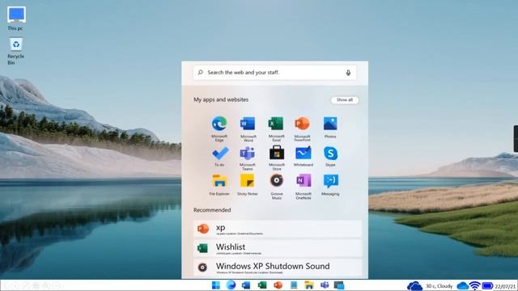Click the dark desktop icon after Teams on taskbar
Screen dimensions: 518x291
click(x=339, y=285)
